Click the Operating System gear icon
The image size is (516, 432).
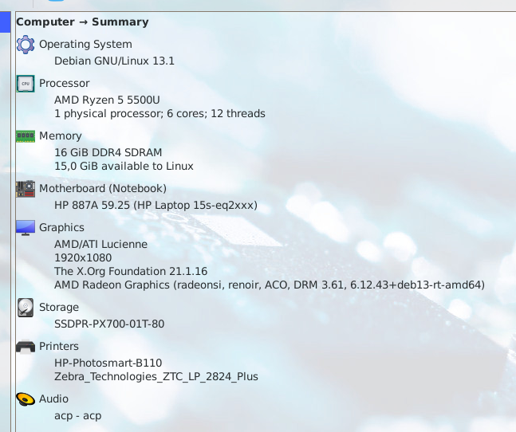(x=26, y=45)
